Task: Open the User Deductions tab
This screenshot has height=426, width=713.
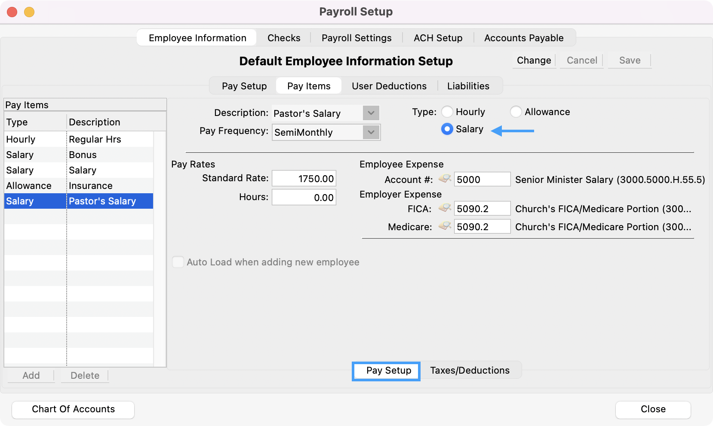Action: point(389,86)
